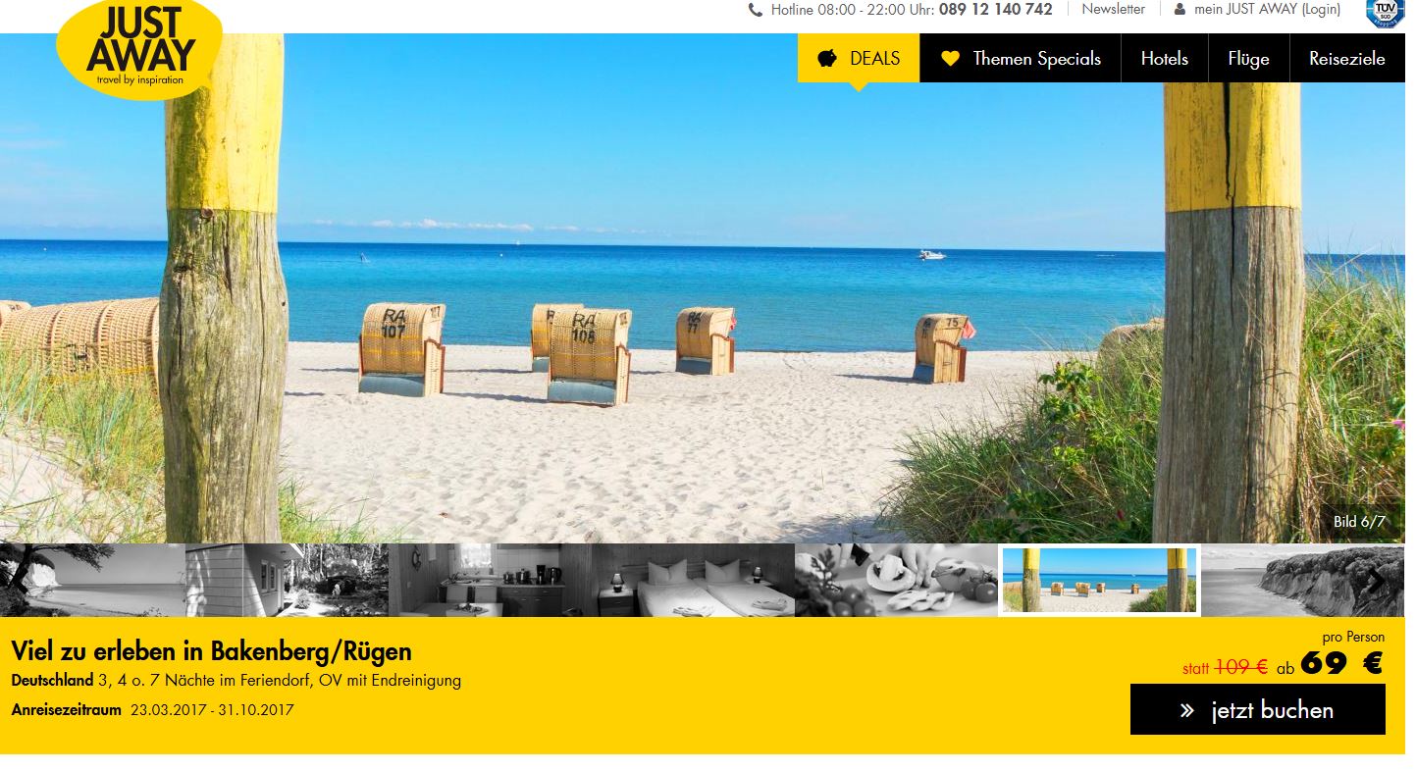Screen dimensions: 1416x772
Task: Advance the thumbnail strip with the right arrow
Action: click(1377, 581)
